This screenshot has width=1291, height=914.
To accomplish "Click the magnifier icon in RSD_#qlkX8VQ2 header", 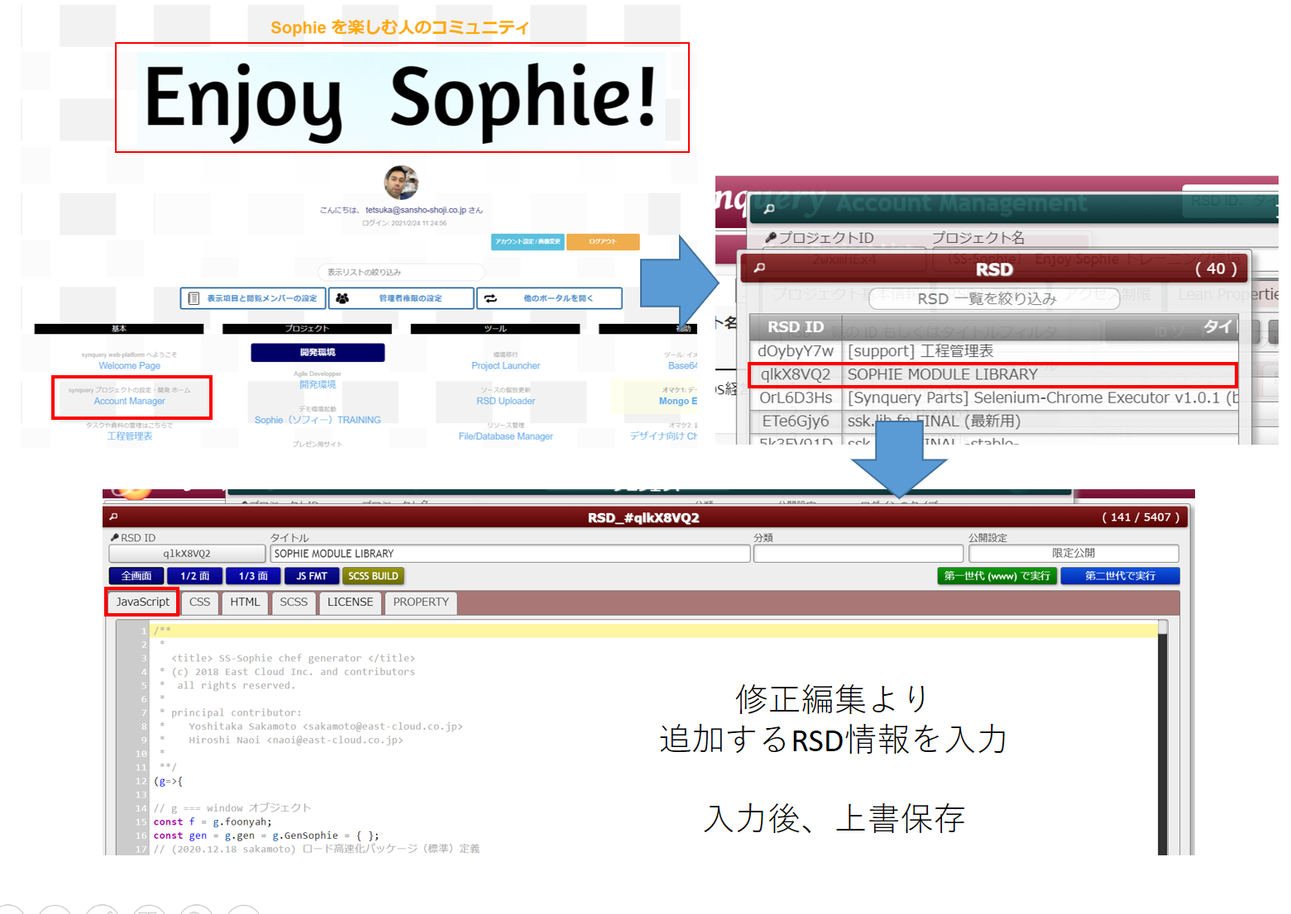I will pos(113,517).
